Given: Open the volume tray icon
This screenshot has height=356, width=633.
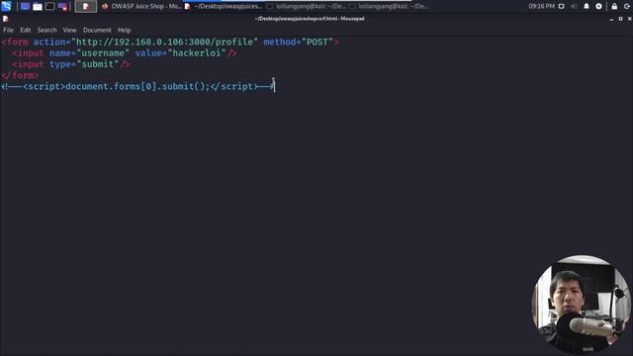Looking at the screenshot, I should [574, 7].
